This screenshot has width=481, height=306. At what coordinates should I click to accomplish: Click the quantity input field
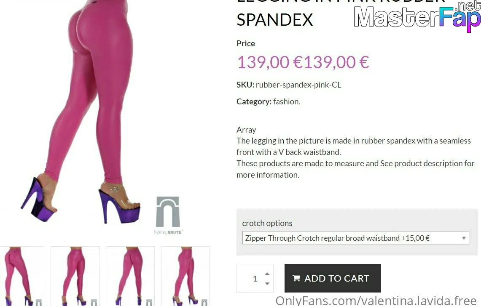(x=255, y=278)
